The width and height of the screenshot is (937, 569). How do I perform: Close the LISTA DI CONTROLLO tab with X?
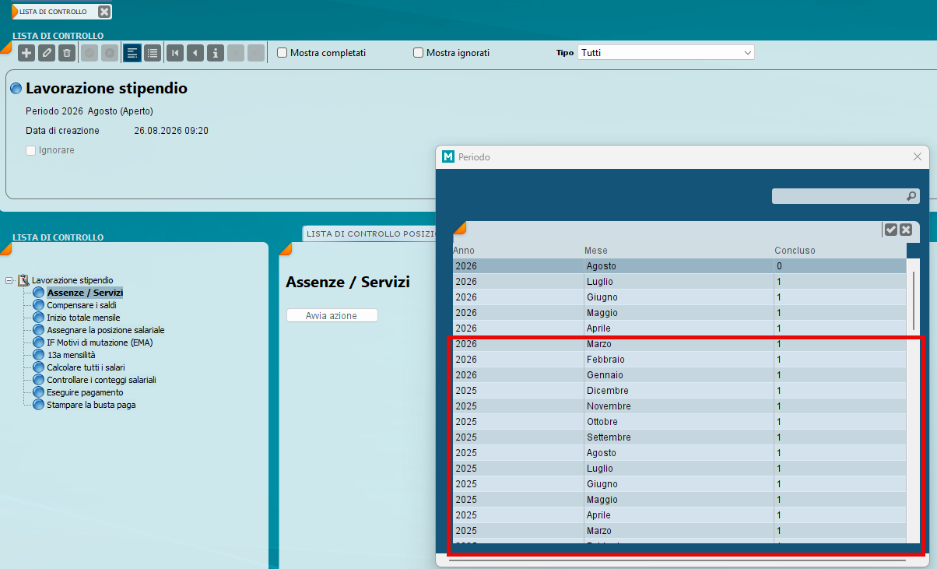[104, 12]
